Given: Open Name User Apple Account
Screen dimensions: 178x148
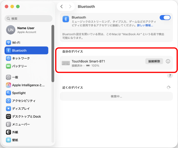Looking at the screenshot, I should pos(26,30).
